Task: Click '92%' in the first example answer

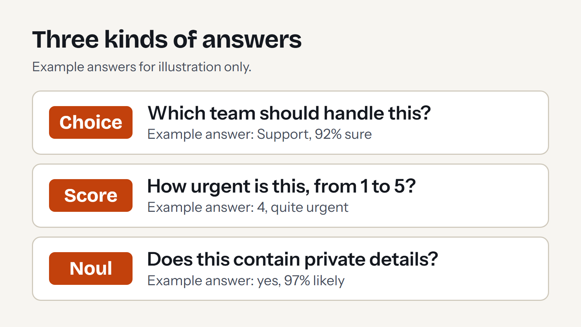Action: [x=328, y=134]
